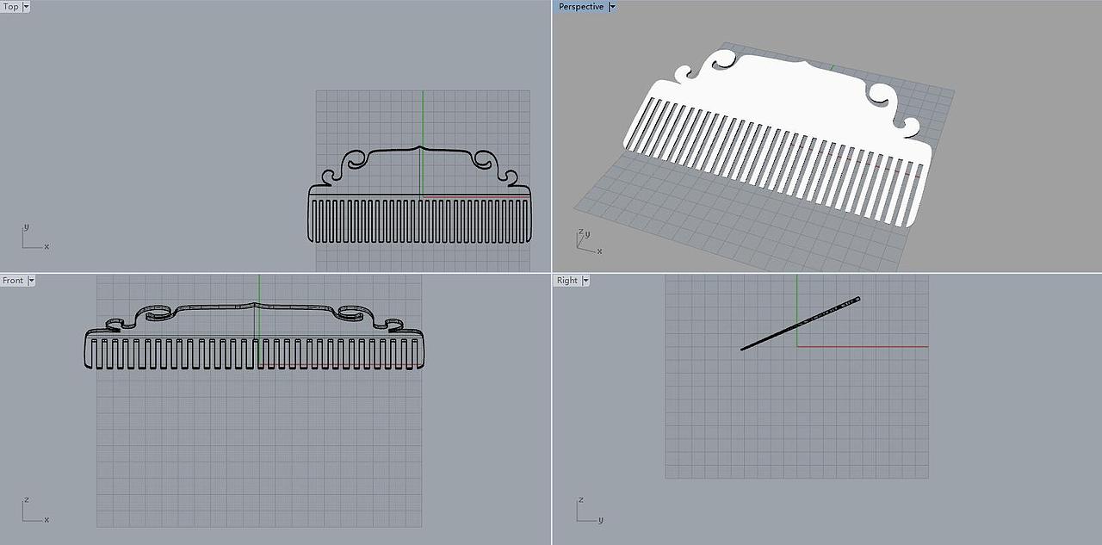Select the comb wireframe in Front viewport
The height and width of the screenshot is (545, 1102).
[255, 336]
